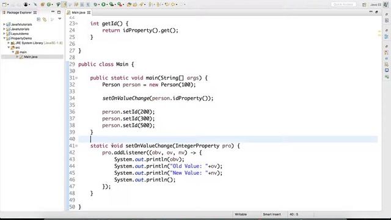
Task: Collapse the main package
Action: click(13, 52)
